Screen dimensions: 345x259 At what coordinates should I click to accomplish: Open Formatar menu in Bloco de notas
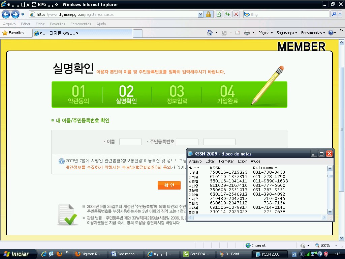point(226,161)
